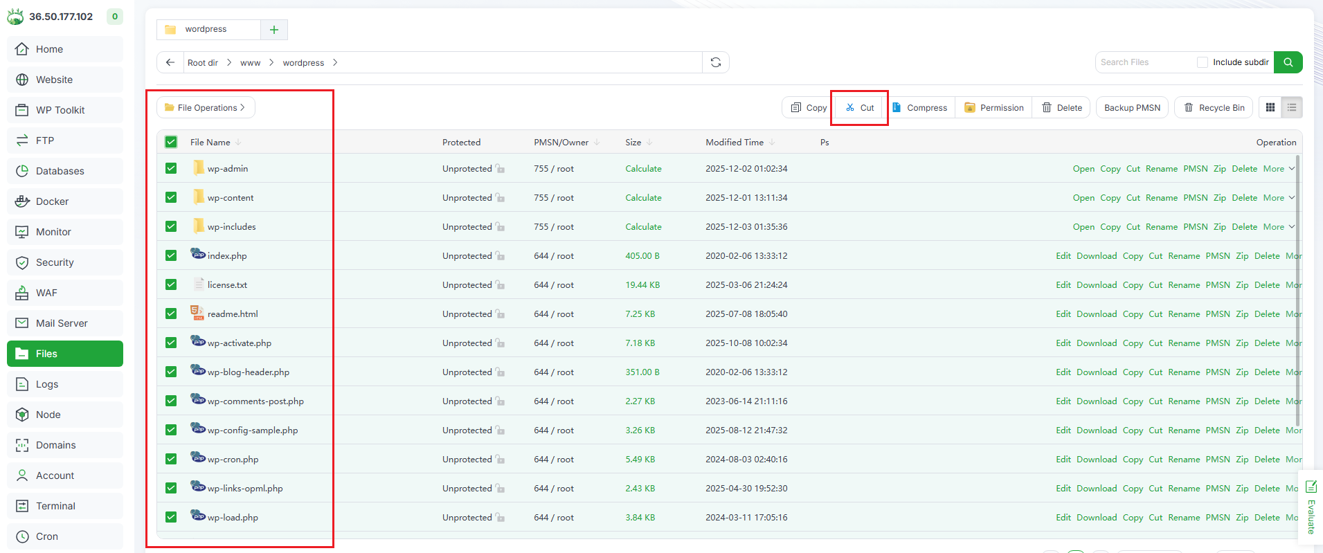Uncheck the wp-content row checkbox

(x=171, y=197)
